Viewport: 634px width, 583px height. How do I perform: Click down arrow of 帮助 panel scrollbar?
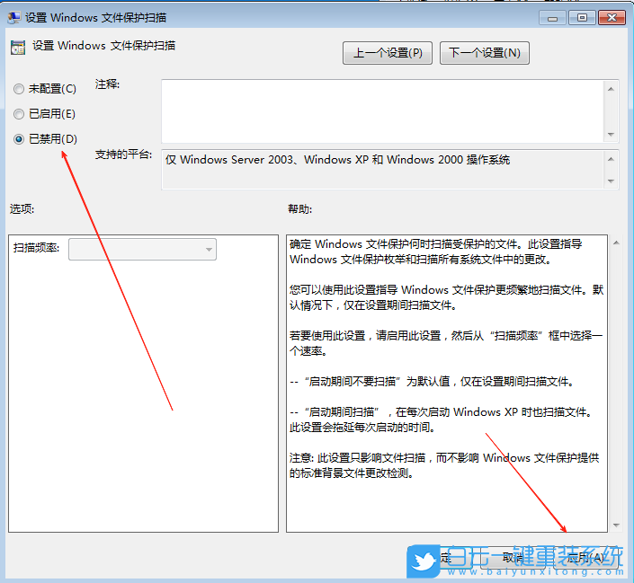click(x=616, y=526)
